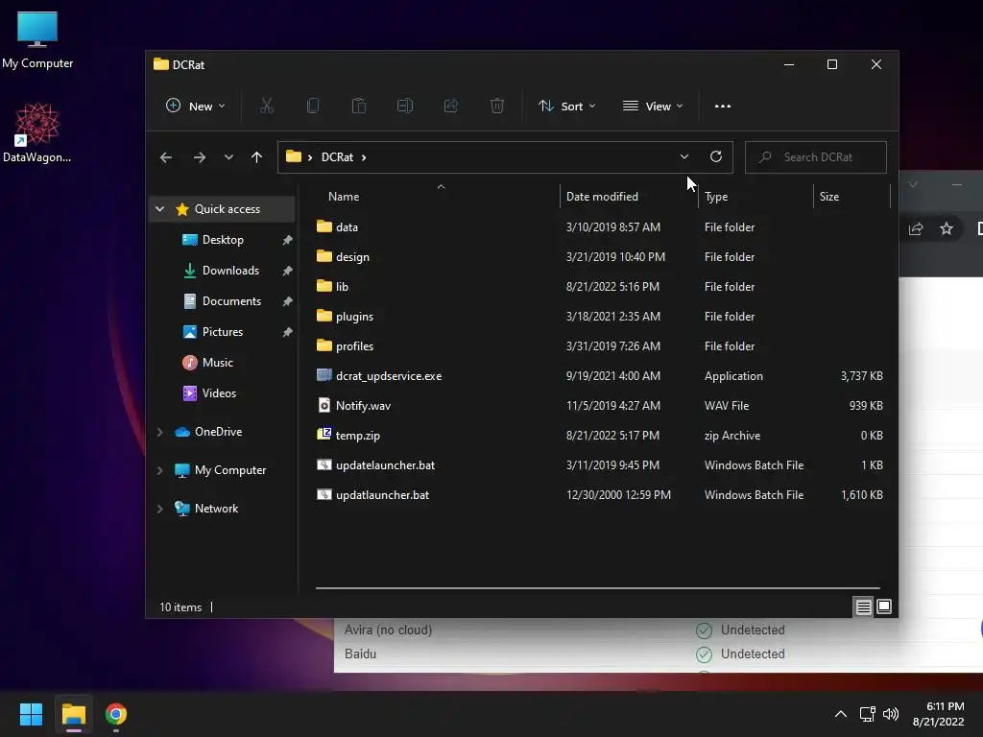Open the New dropdown menu
This screenshot has width=983, height=737.
coord(195,106)
